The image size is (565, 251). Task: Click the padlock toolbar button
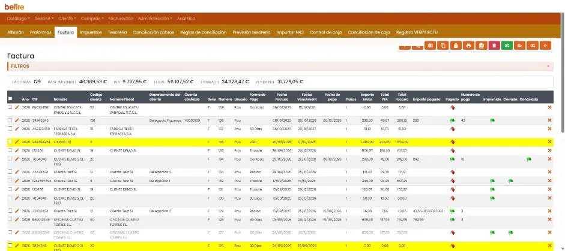pos(456,46)
